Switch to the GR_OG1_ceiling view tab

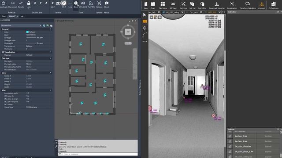click(x=173, y=12)
